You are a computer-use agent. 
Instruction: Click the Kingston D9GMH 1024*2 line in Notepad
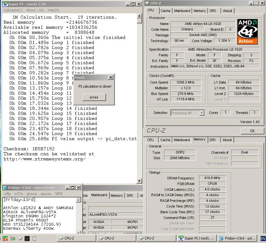pos(30,216)
